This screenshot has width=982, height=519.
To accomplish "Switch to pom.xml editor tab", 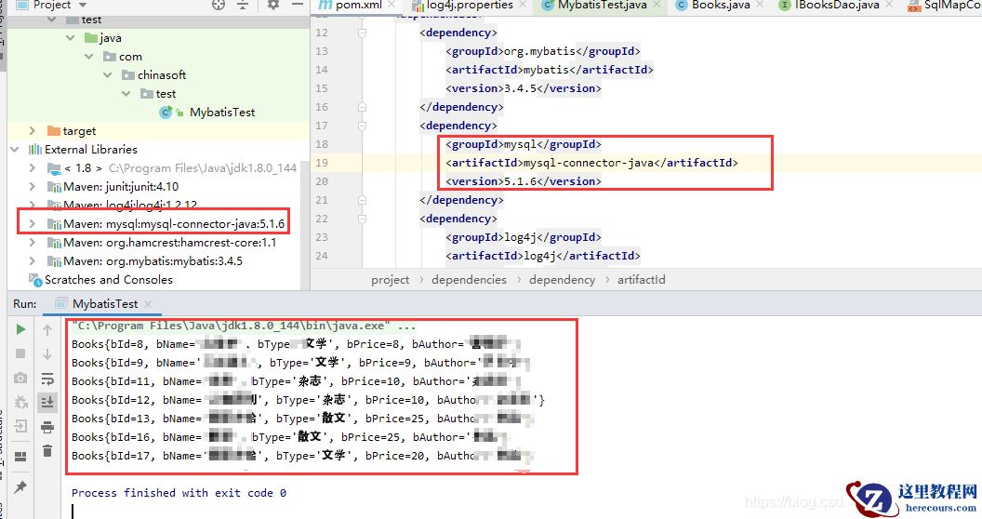I will [x=358, y=5].
